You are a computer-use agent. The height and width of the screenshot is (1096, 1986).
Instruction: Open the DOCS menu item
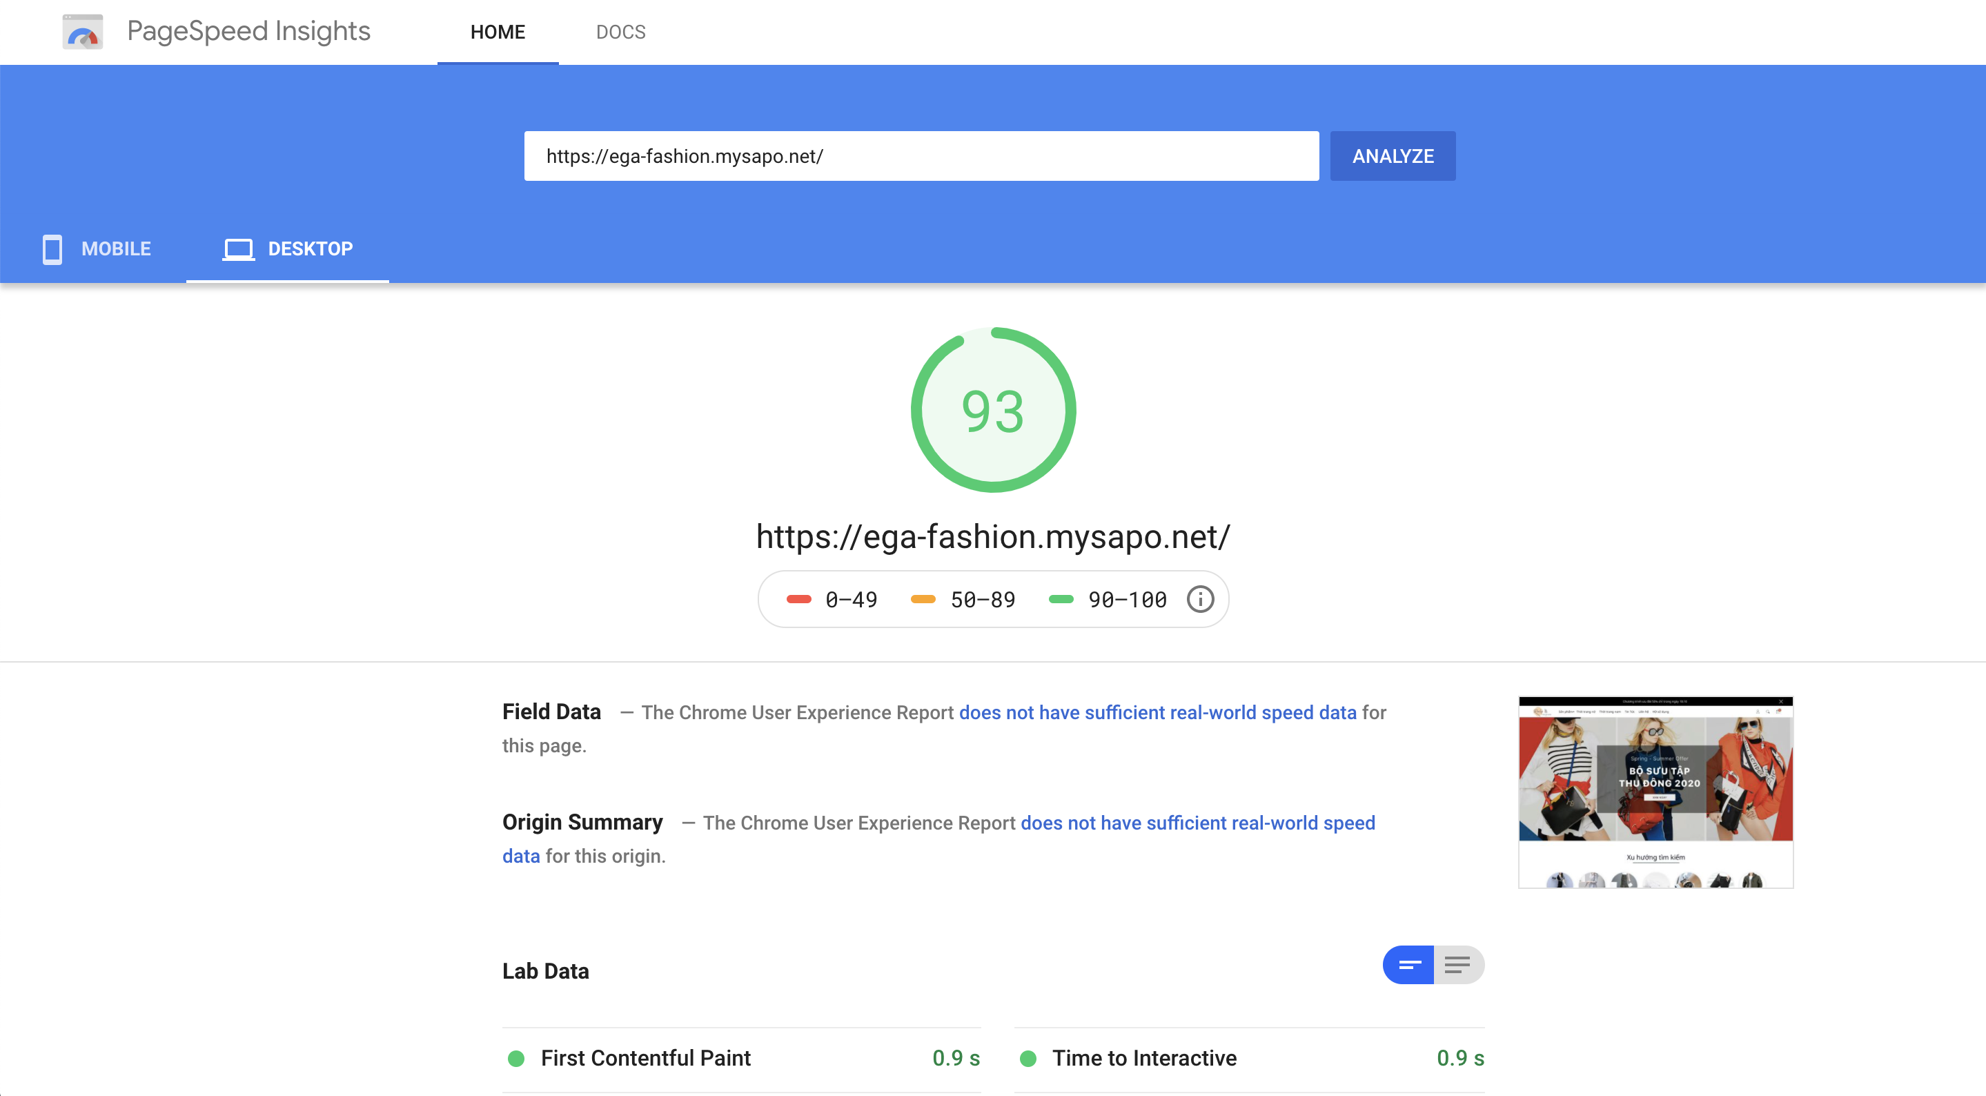tap(620, 32)
